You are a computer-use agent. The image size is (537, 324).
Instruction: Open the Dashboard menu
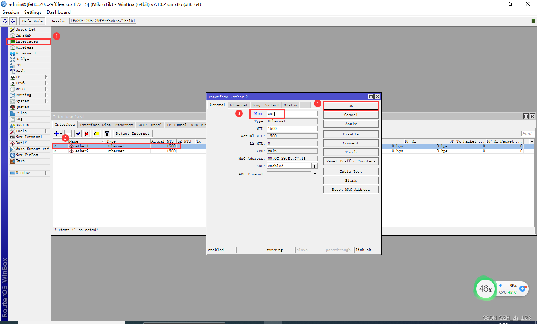pyautogui.click(x=59, y=12)
